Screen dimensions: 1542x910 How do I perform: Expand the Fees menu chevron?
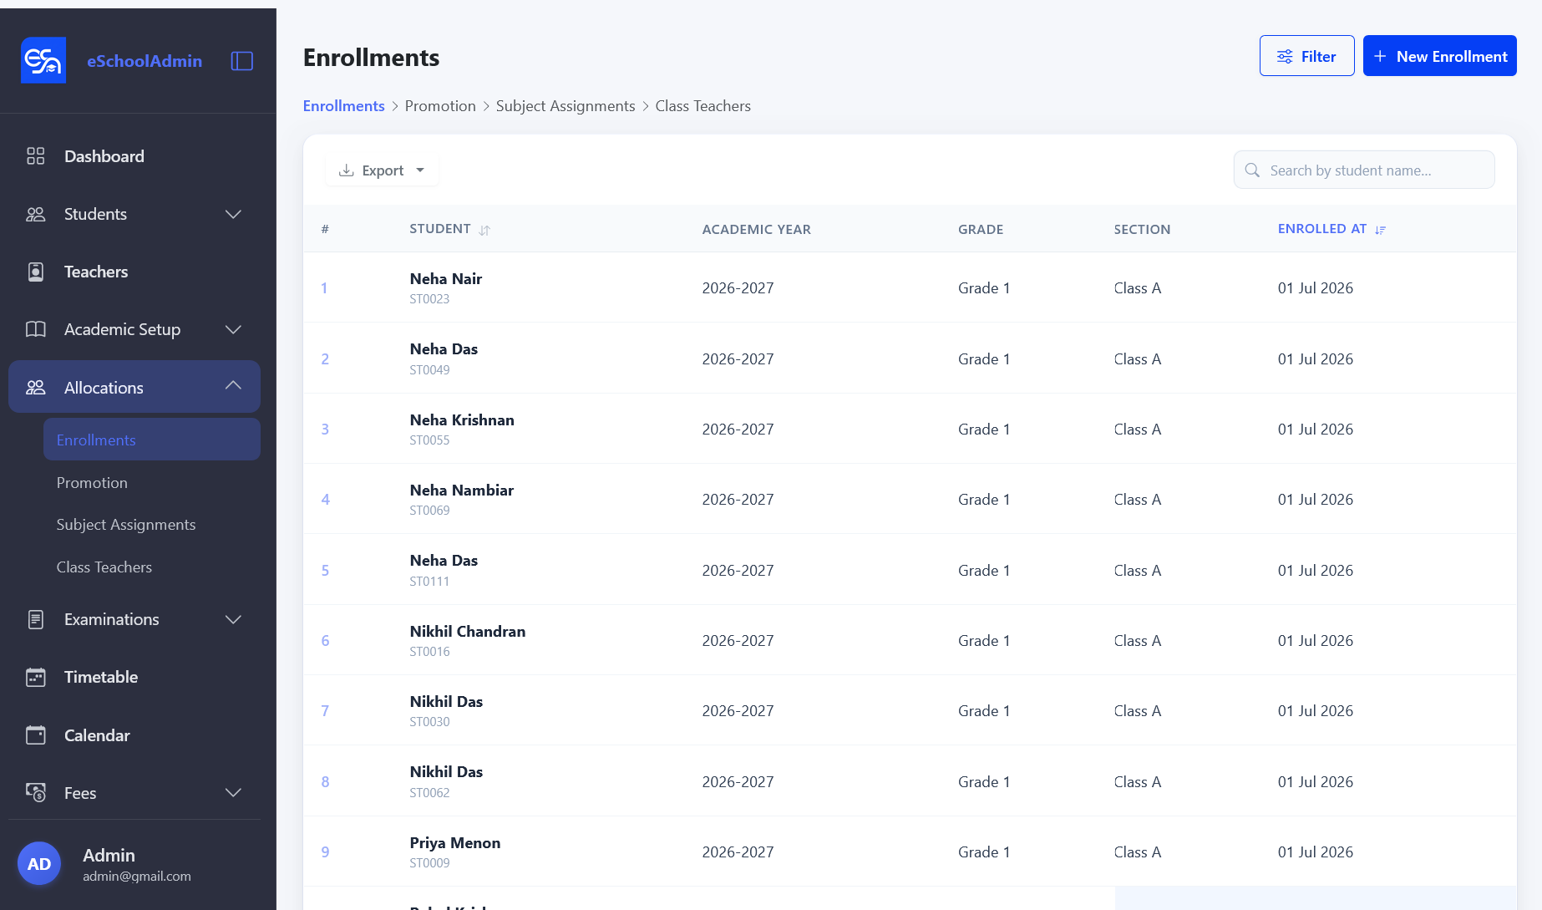coord(234,792)
